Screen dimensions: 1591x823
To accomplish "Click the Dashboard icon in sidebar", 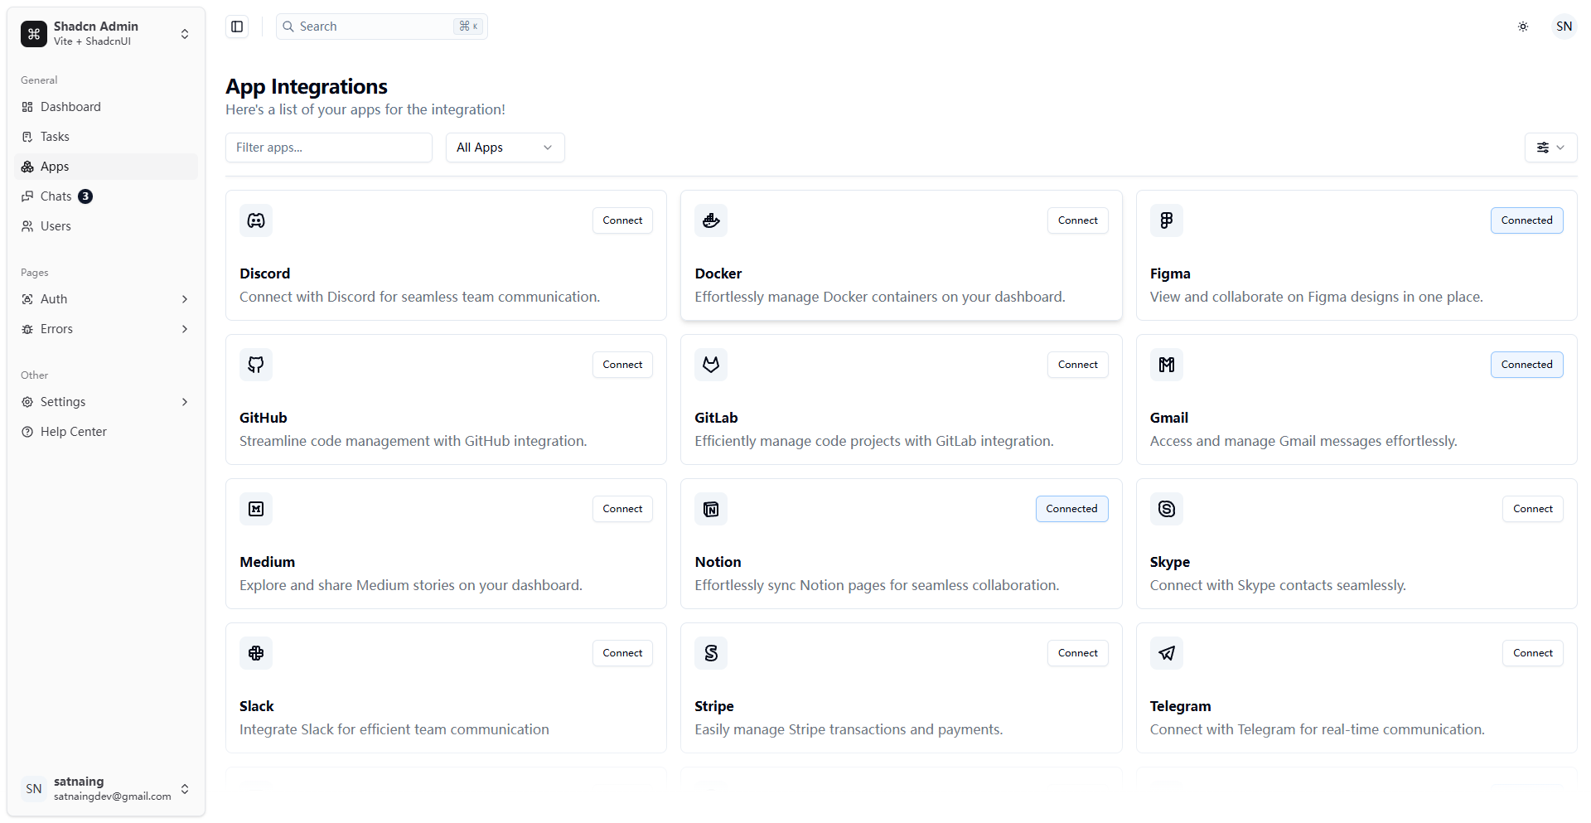I will (x=27, y=107).
